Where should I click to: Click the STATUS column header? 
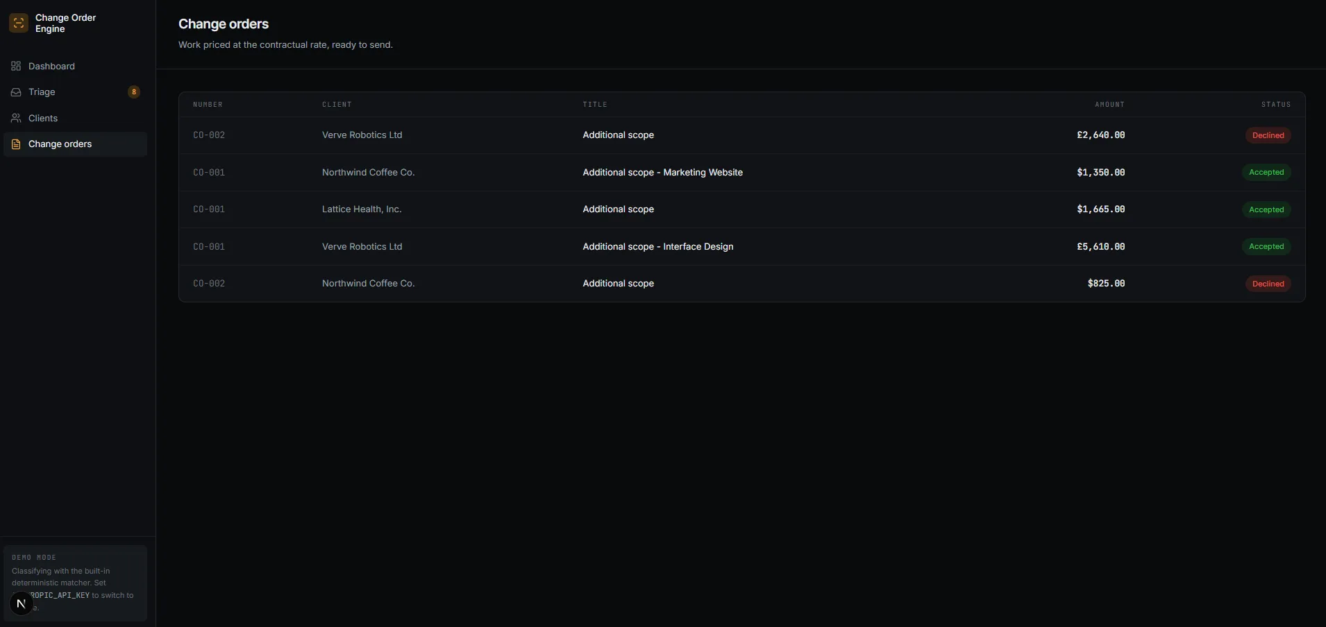(x=1276, y=105)
